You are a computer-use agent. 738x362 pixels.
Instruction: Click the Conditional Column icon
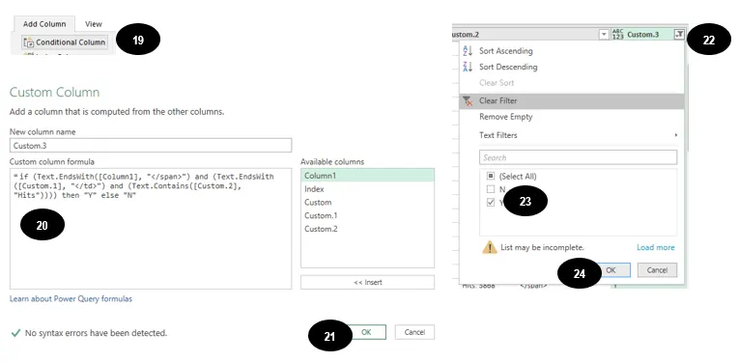[x=29, y=42]
